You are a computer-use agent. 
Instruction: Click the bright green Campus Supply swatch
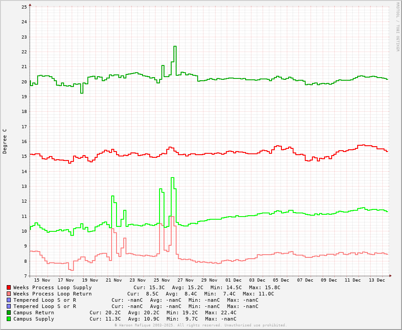pos(9,319)
